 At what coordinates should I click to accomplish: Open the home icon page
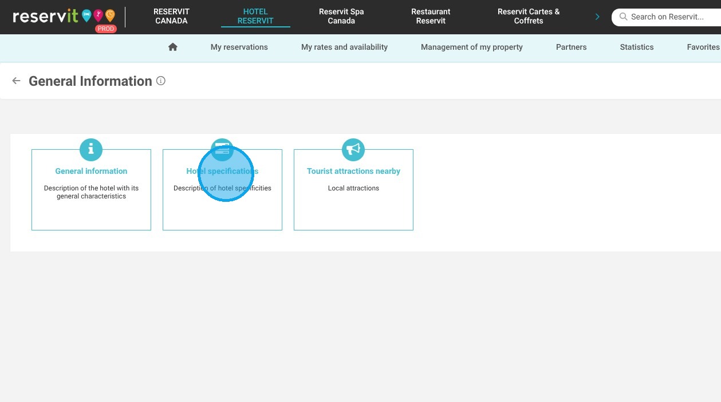click(x=173, y=47)
